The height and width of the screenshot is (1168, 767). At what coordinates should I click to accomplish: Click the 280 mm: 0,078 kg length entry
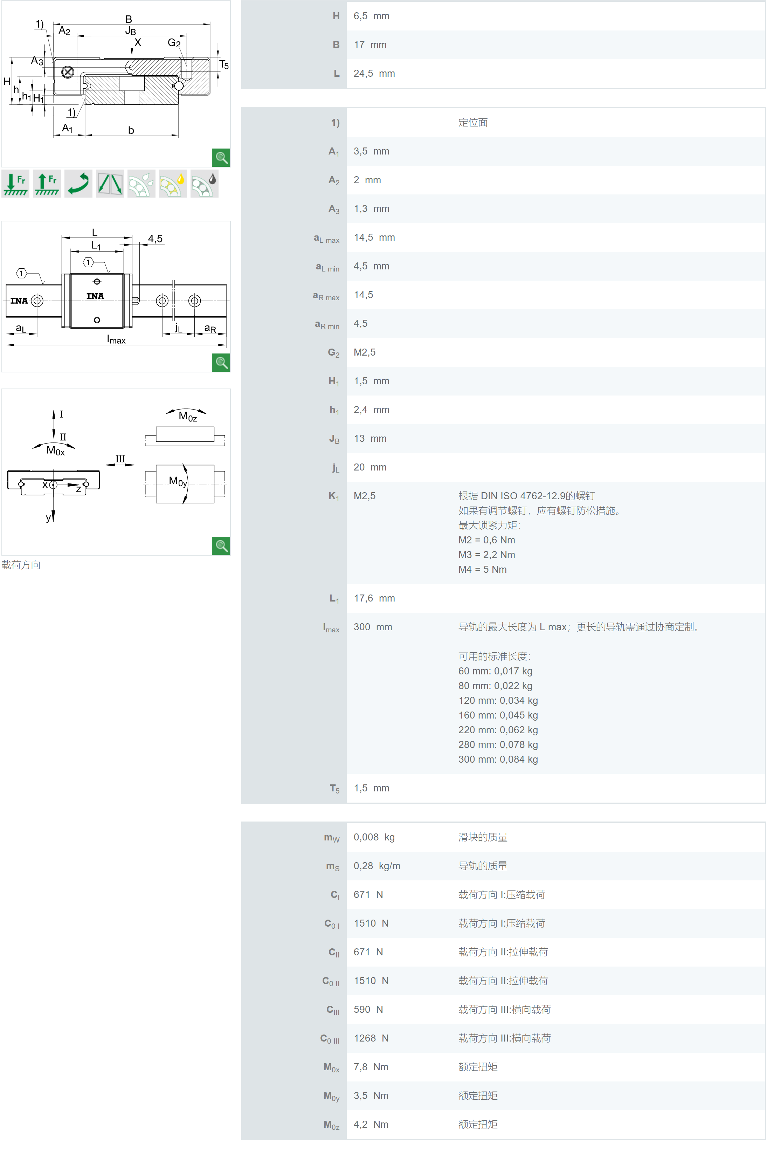pyautogui.click(x=498, y=744)
